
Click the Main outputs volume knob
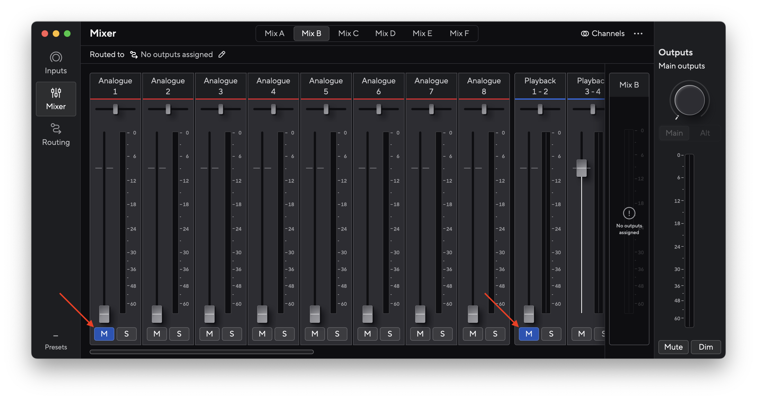[x=689, y=100]
